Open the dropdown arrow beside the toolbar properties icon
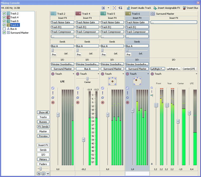The height and width of the screenshot is (177, 201). 108,8
